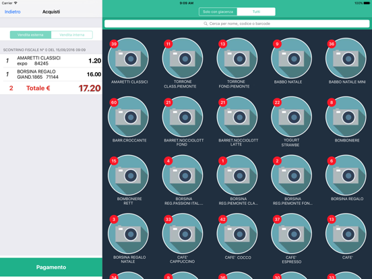The image size is (372, 279).
Task: Add the BABBO NATALE MINI product
Action: pyautogui.click(x=346, y=59)
